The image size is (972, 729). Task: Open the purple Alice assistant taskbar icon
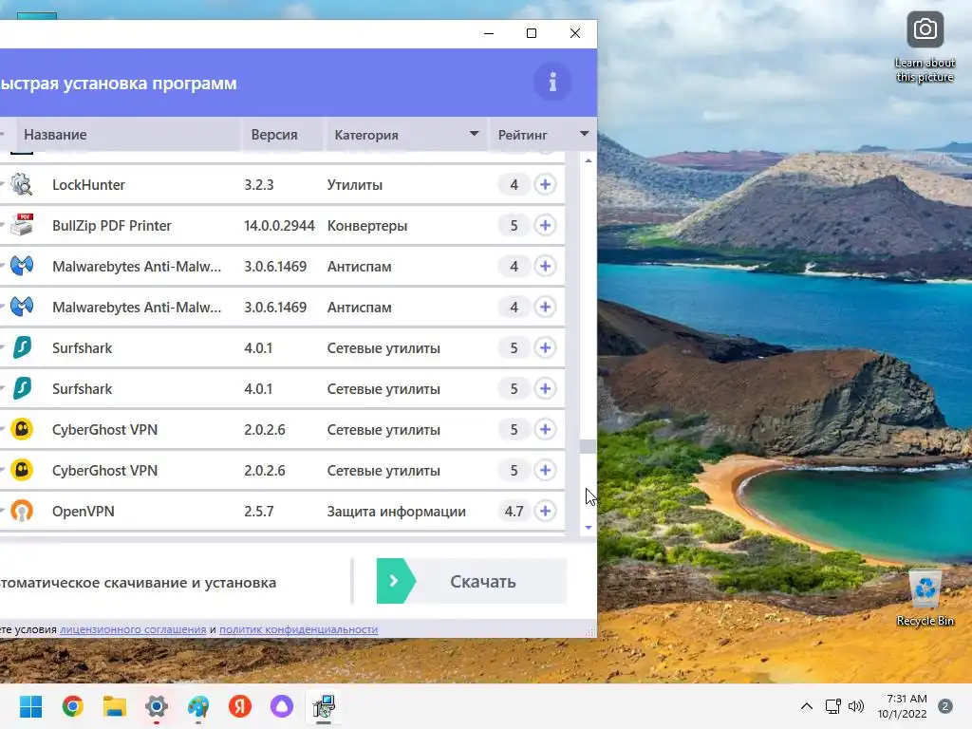282,706
